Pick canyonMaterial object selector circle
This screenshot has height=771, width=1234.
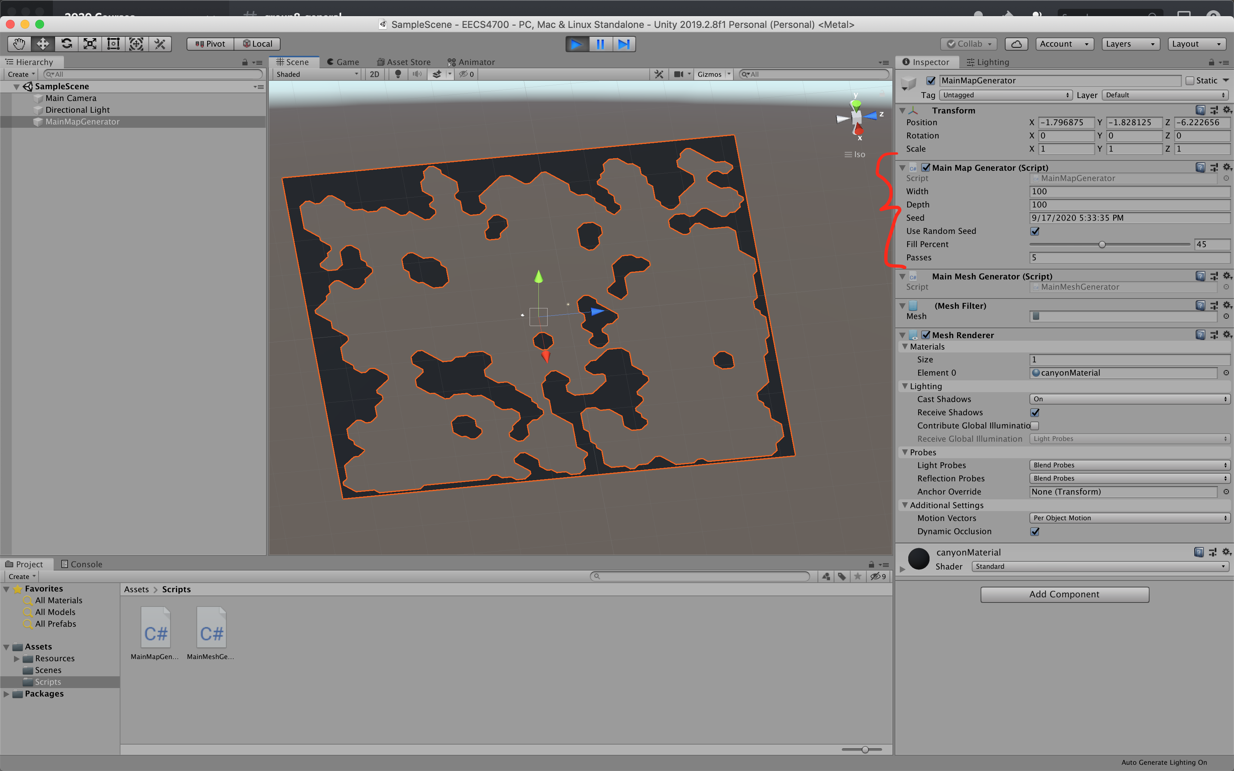click(x=1226, y=373)
